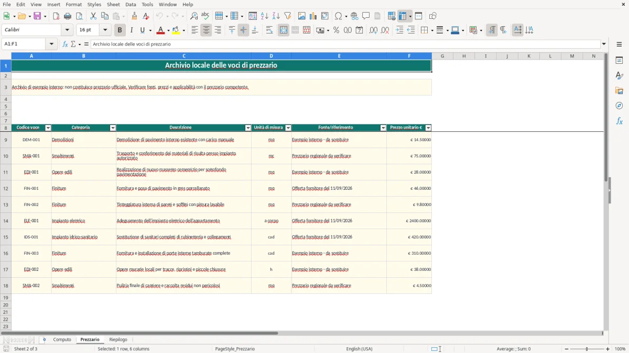Click Clear Direct Formatting icon
Image resolution: width=629 pixels, height=353 pixels.
(146, 16)
